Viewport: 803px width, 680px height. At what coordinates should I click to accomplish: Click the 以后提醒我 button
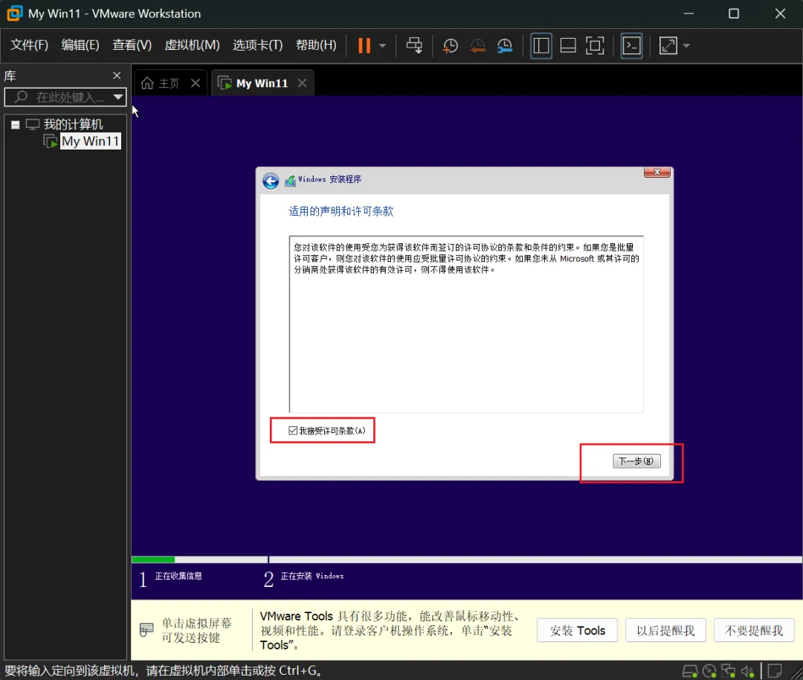point(665,630)
